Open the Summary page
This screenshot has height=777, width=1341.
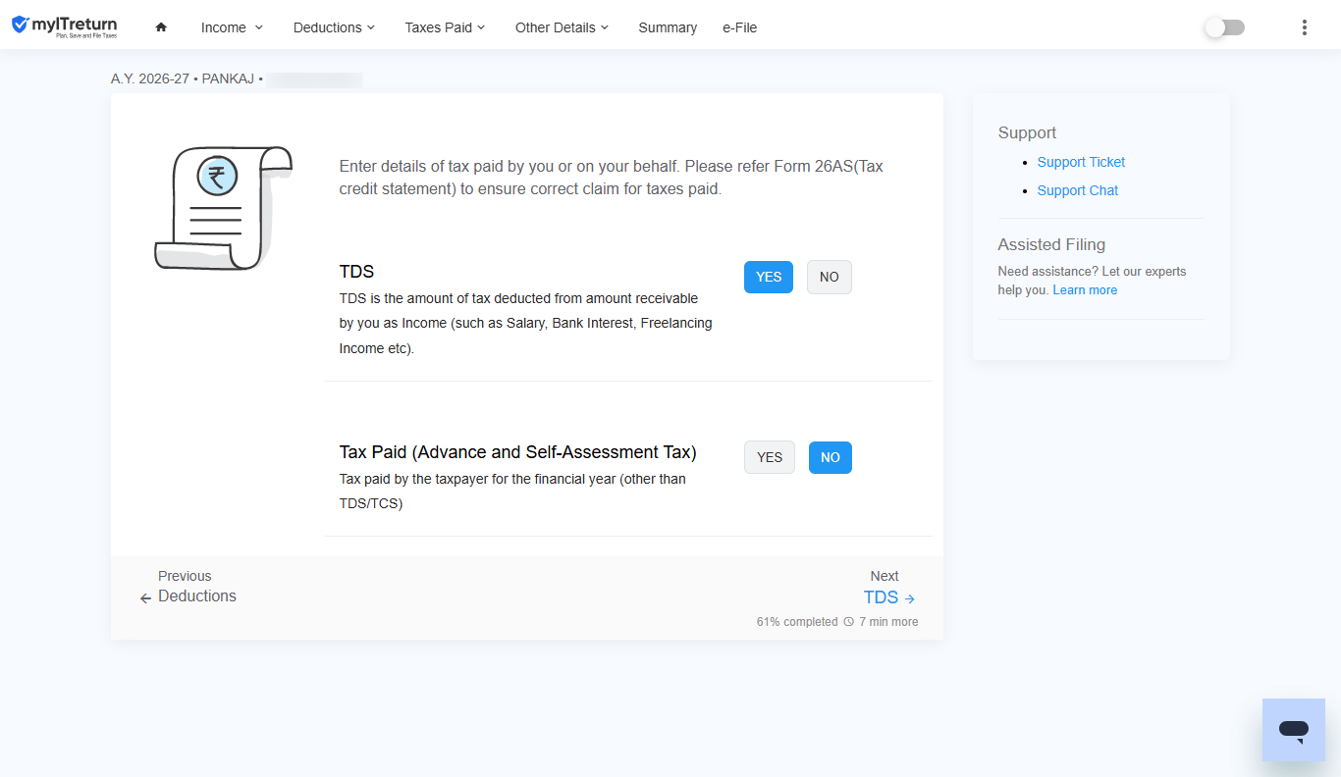coord(668,27)
